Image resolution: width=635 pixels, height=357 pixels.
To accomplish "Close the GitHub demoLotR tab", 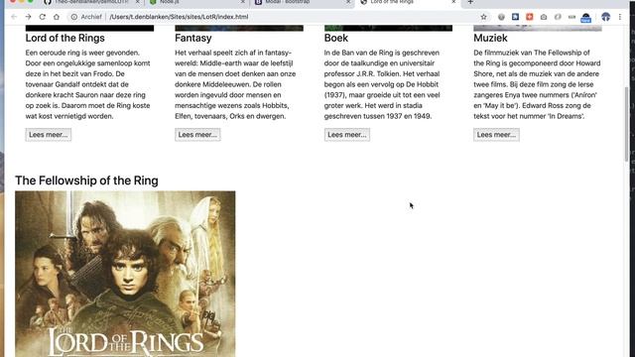I will click(x=137, y=2).
